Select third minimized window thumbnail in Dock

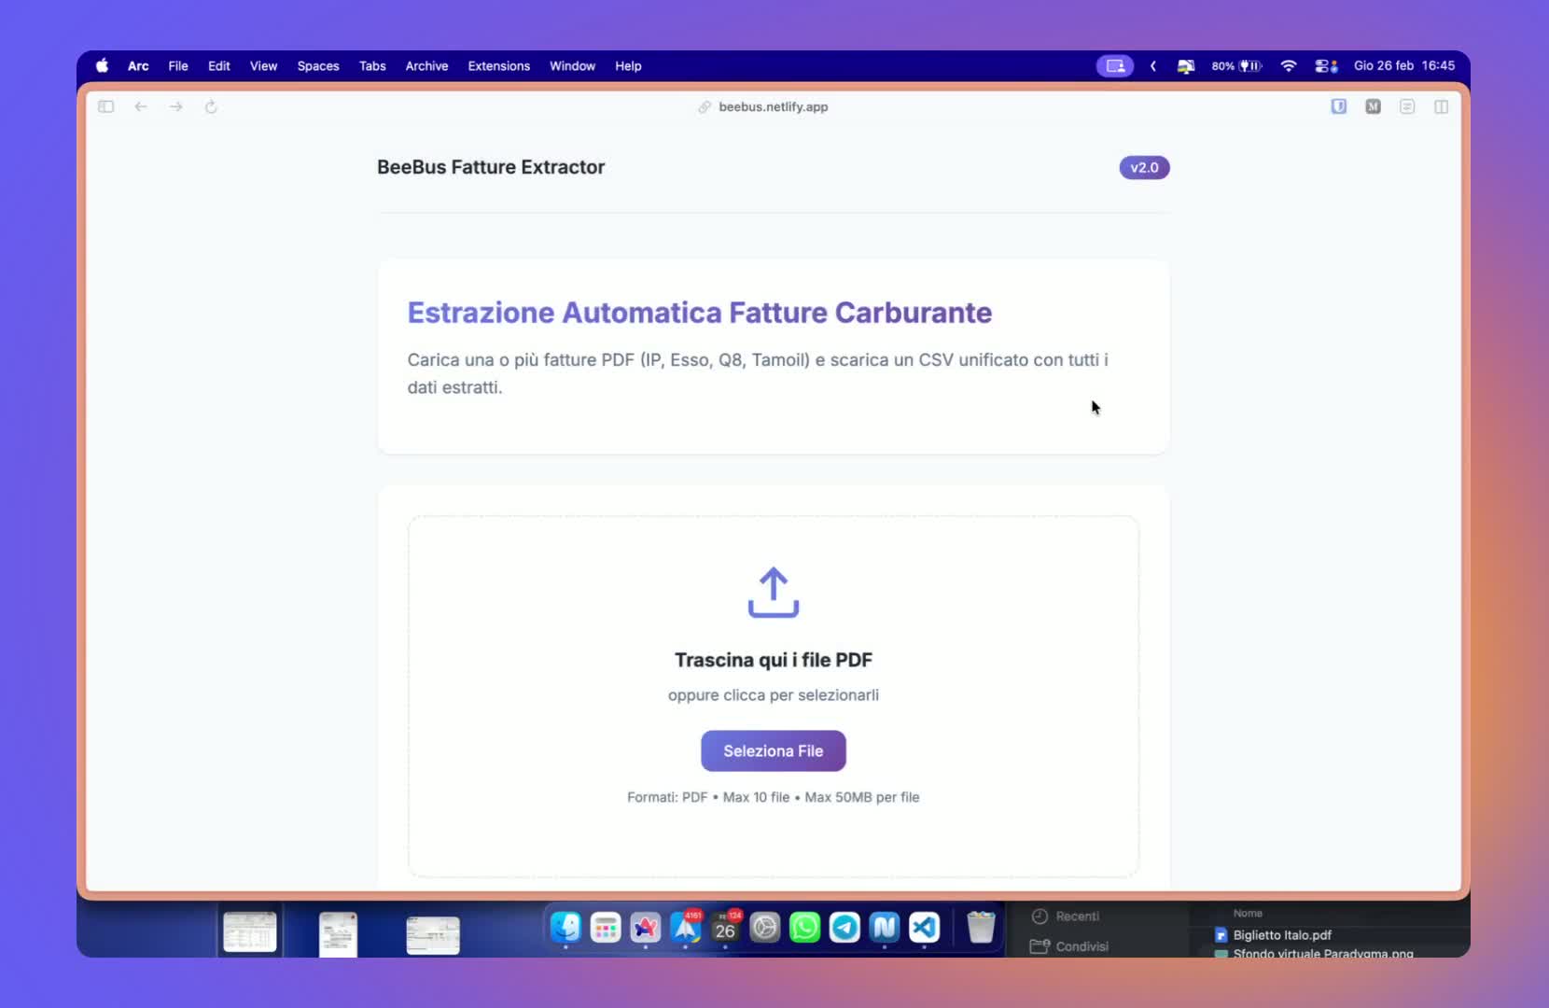(x=433, y=935)
